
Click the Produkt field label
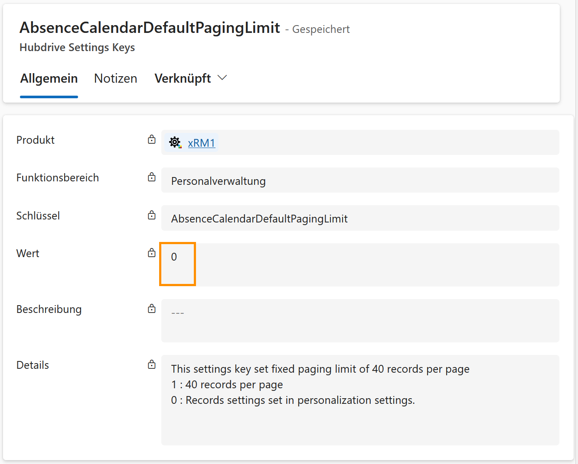[36, 140]
